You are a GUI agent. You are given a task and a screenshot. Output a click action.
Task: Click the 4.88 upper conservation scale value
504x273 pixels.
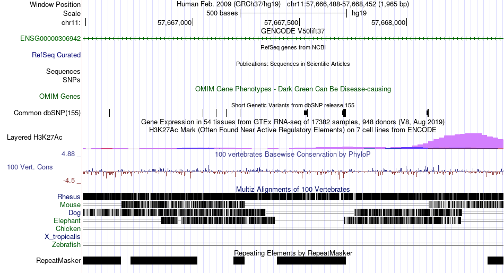click(68, 154)
